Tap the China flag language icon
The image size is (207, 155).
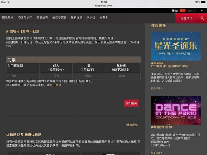pyautogui.click(x=183, y=11)
